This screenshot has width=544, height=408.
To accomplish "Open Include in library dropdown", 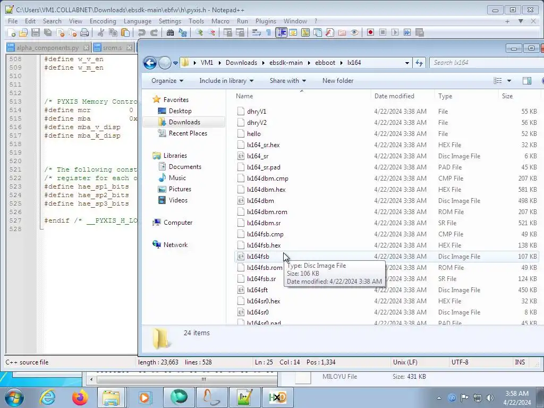I will [x=226, y=81].
